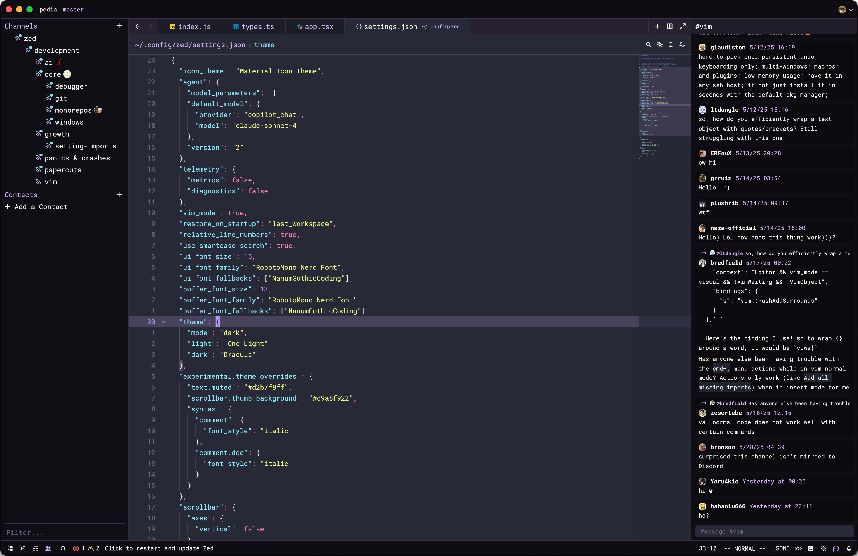Image resolution: width=858 pixels, height=556 pixels.
Task: Click -- NORMAL -- vim mode indicator
Action: [745, 548]
